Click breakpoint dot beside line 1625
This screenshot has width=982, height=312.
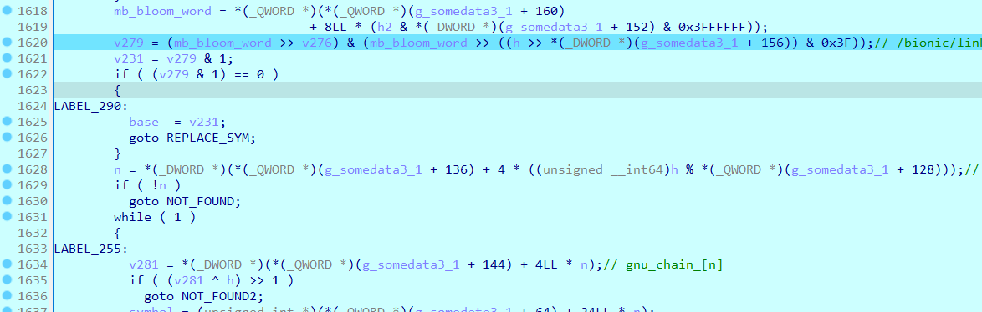click(x=7, y=122)
